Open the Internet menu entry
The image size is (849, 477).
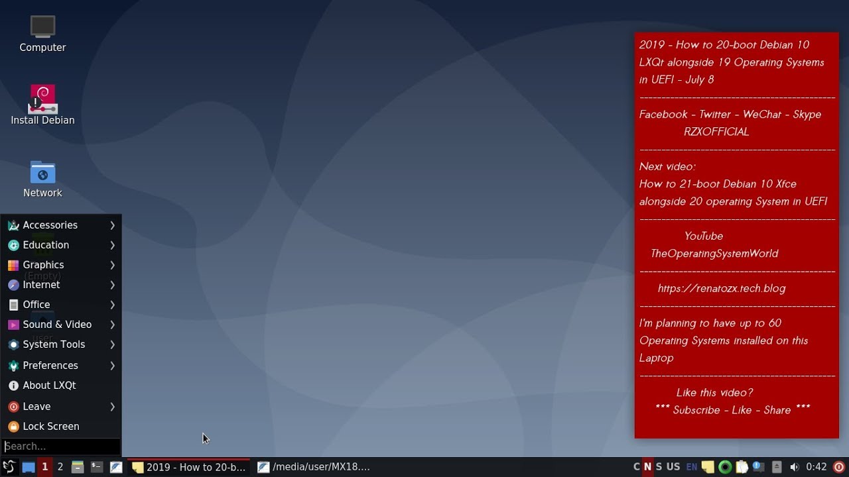61,285
